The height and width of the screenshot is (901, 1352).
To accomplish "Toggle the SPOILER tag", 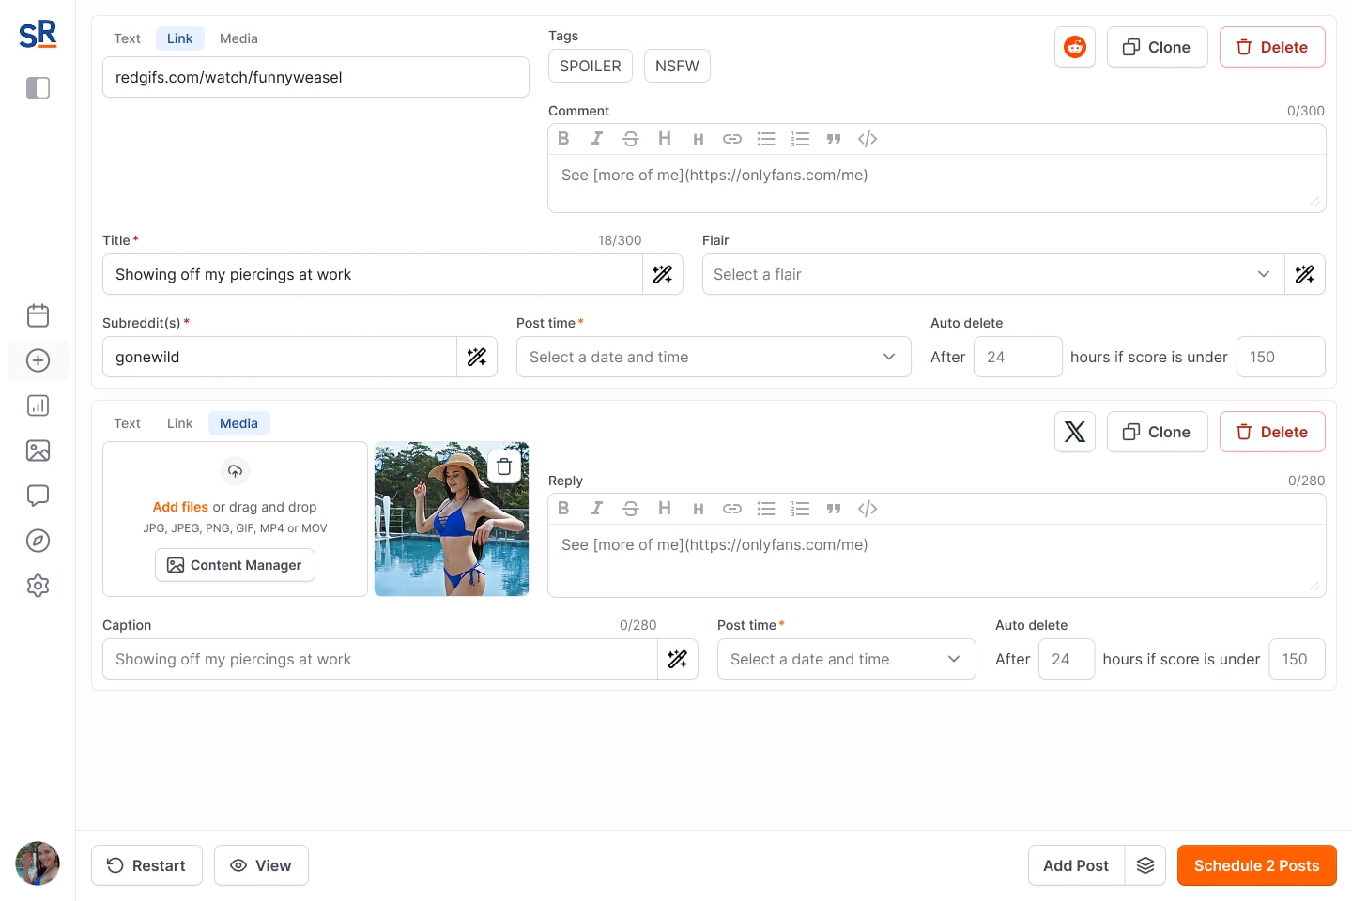I will 590,66.
